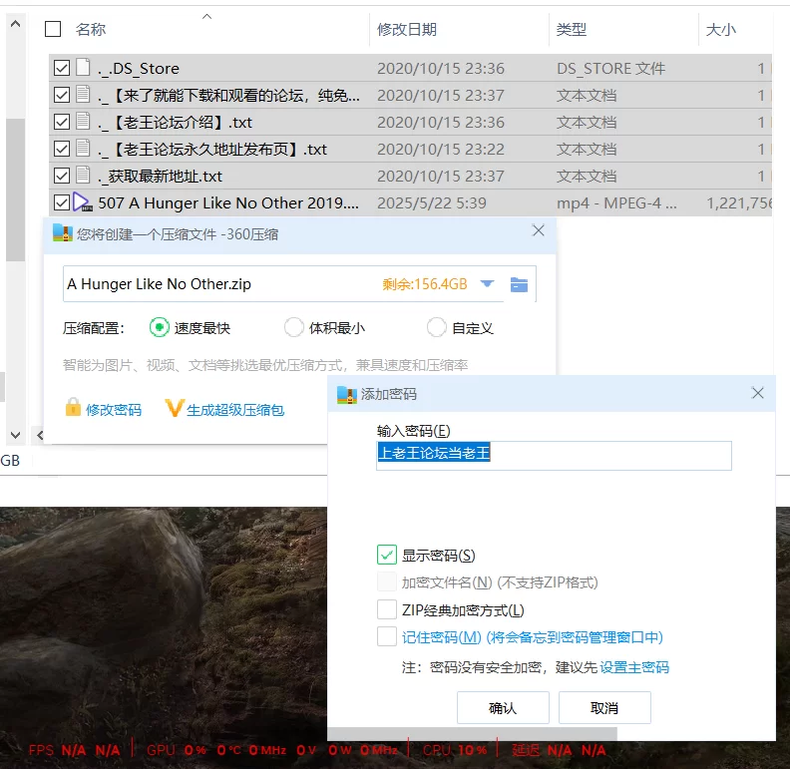Viewport: 790px width, 769px height.
Task: Click the V icon for 生成超级压缩包
Action: (x=174, y=408)
